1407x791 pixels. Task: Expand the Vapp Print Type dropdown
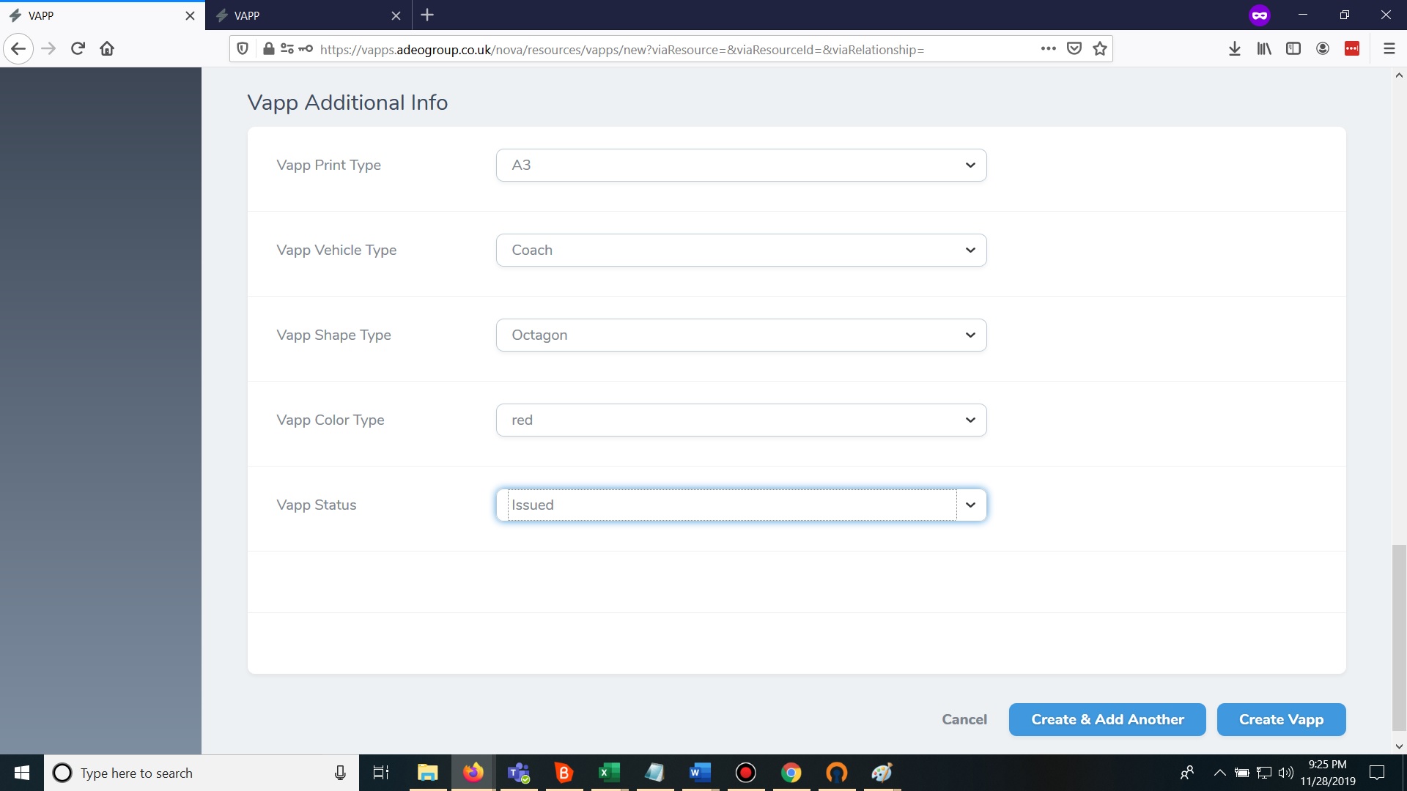click(741, 166)
